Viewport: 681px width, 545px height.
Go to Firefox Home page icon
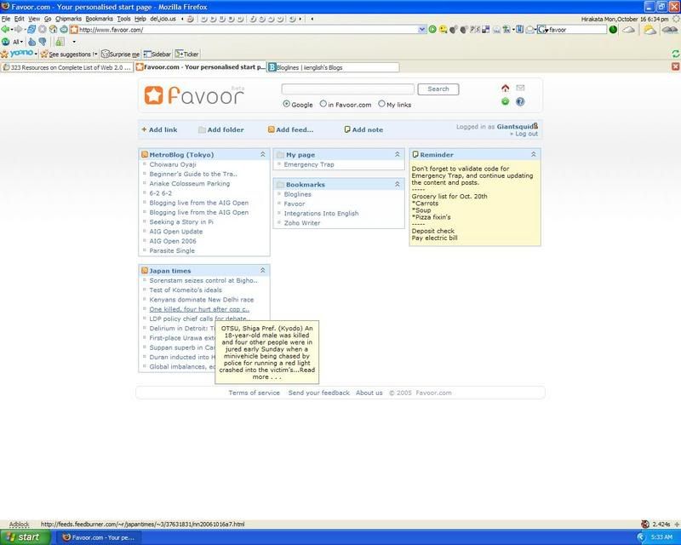pyautogui.click(x=53, y=30)
